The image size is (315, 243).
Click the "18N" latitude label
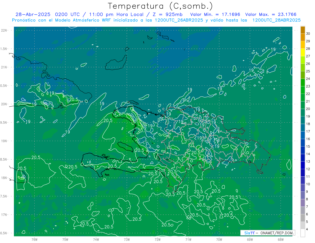[x=4, y=178]
